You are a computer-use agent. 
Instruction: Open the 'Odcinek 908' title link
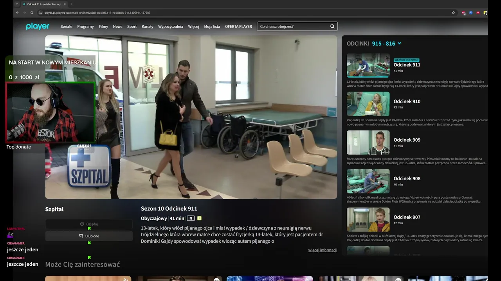407,179
